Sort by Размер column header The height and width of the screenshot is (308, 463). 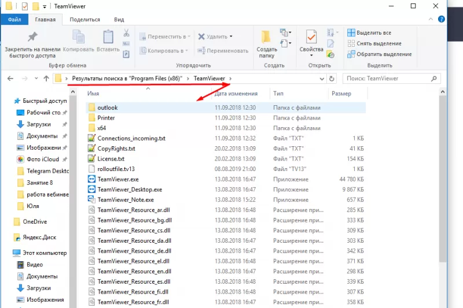(341, 94)
